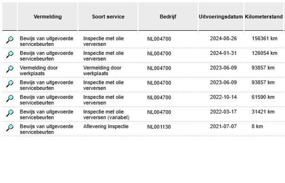Open magnifier for the 2023-06-09 Inspectie row
This screenshot has height=183, width=285.
pyautogui.click(x=9, y=84)
